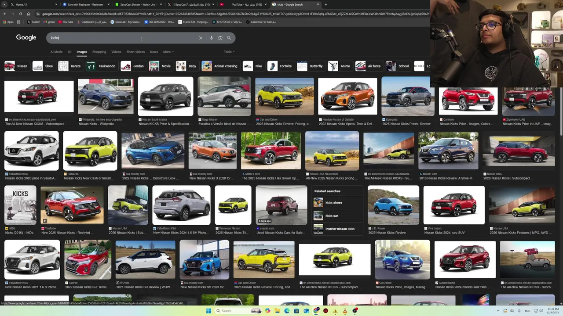The height and width of the screenshot is (316, 563).
Task: Open Google Lens search by image icon
Action: click(x=220, y=38)
